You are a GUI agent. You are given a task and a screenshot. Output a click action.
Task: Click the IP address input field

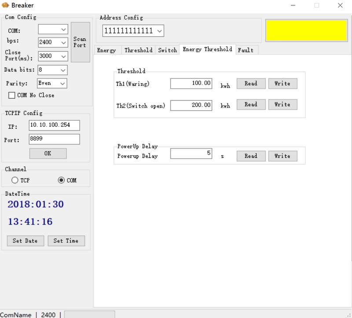(x=55, y=126)
